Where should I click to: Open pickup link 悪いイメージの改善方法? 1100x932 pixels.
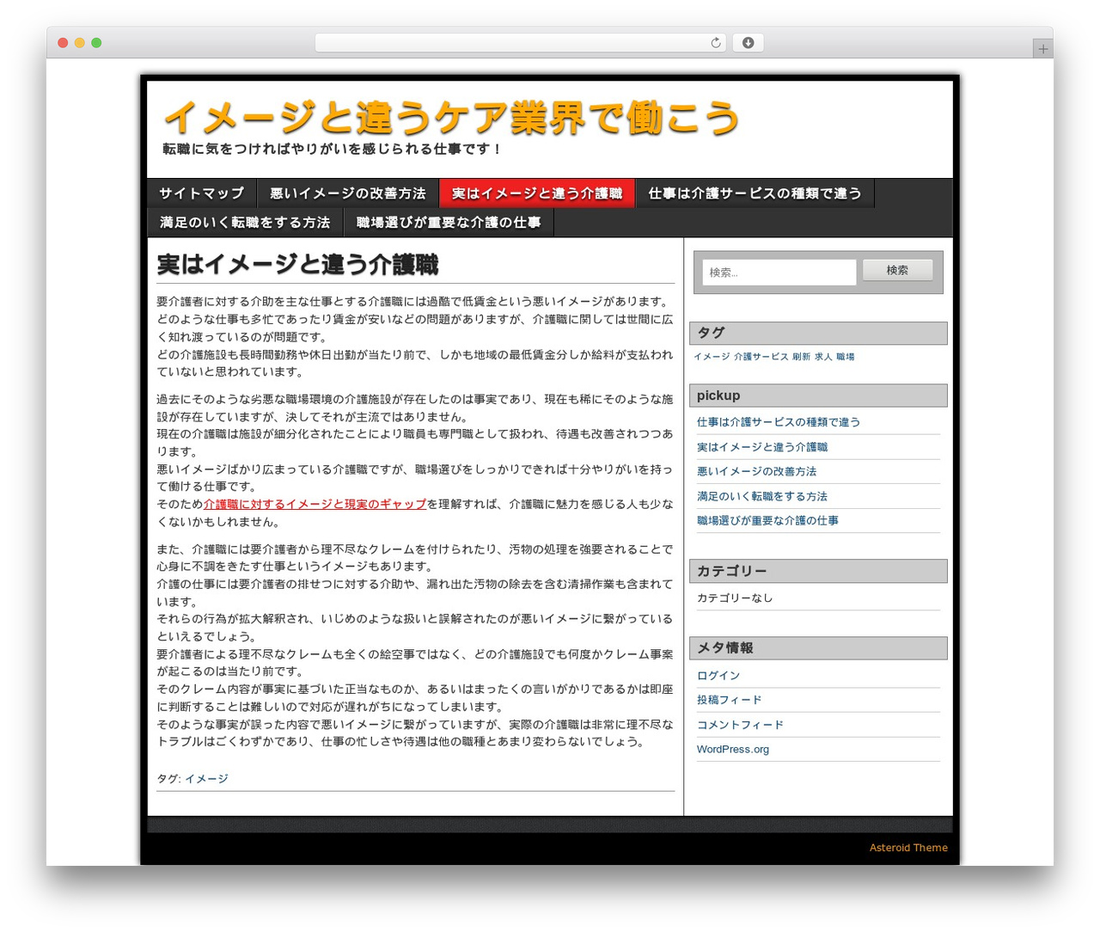(x=757, y=471)
